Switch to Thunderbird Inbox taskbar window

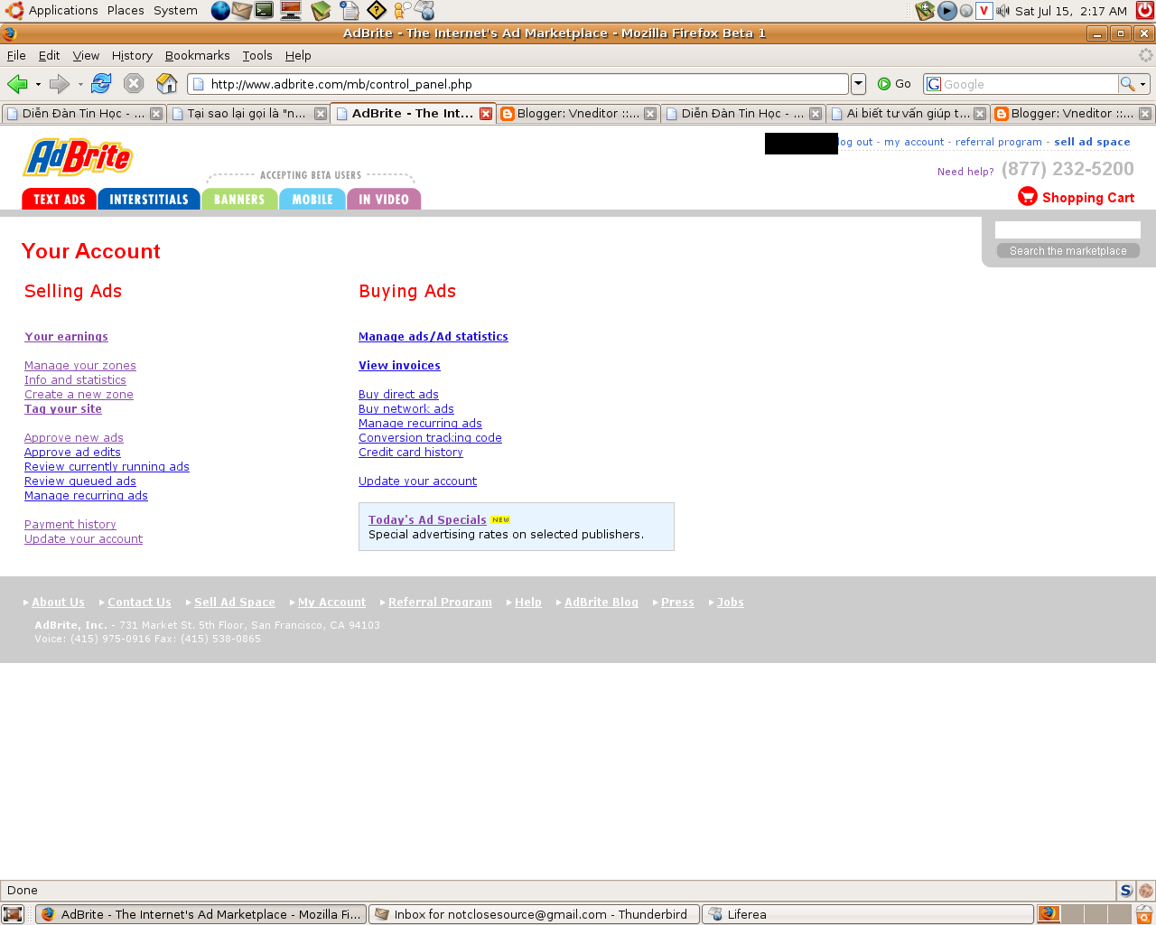[x=534, y=914]
